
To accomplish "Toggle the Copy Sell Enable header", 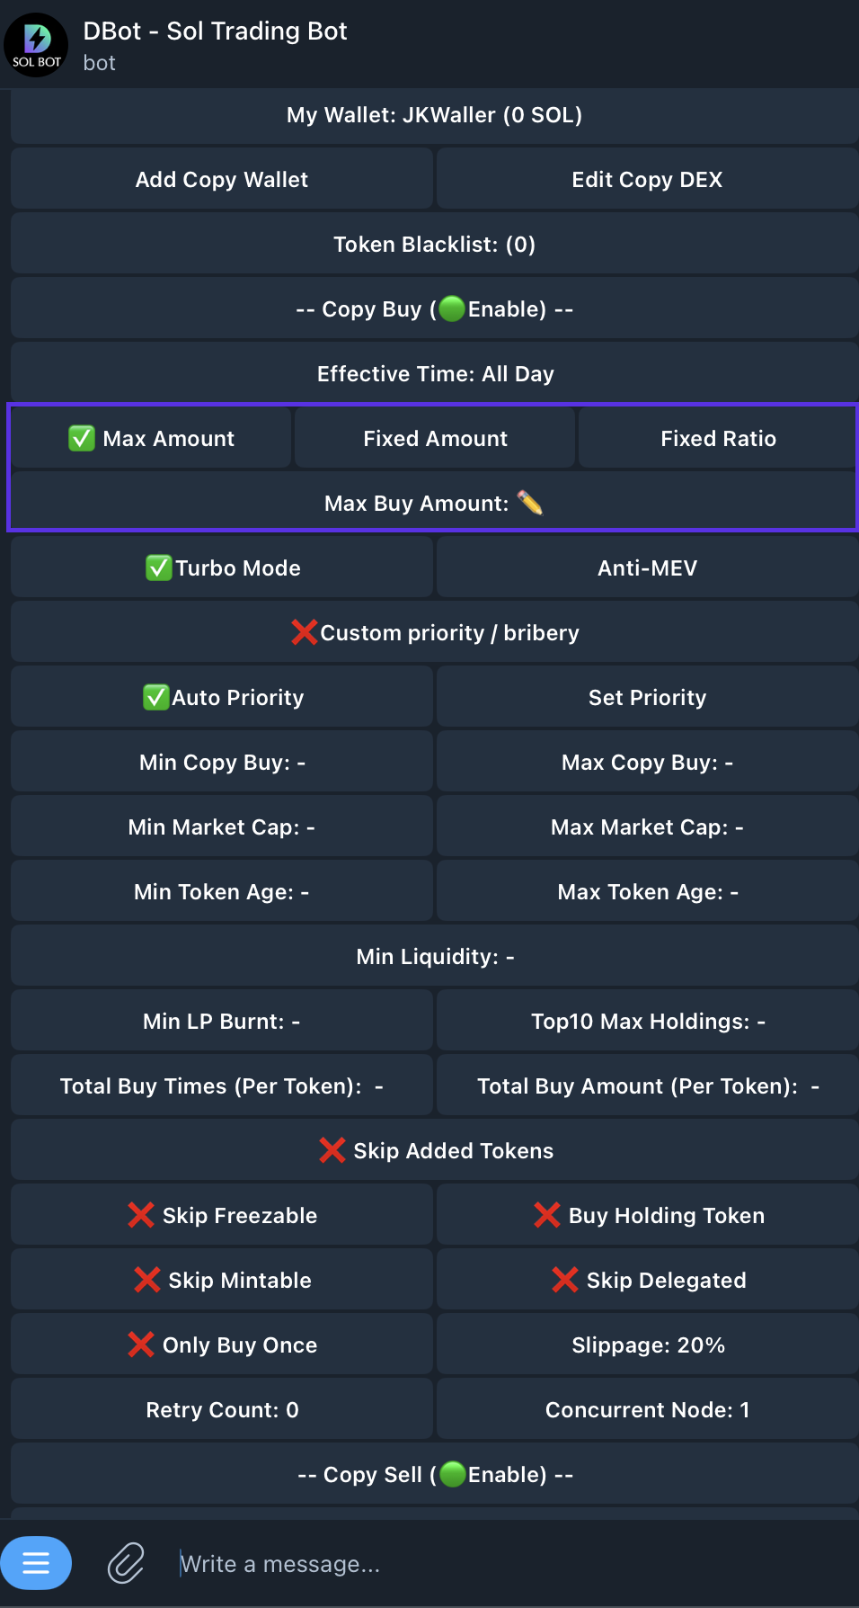I will coord(434,1474).
